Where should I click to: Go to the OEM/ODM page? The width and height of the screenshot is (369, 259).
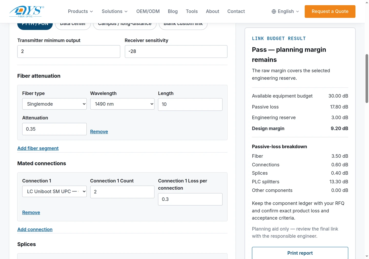pos(148,11)
